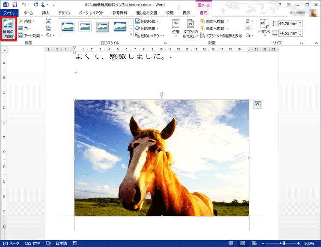Click the Save icon in quick access toolbar
Screen dimensions: 321x247
point(15,4)
